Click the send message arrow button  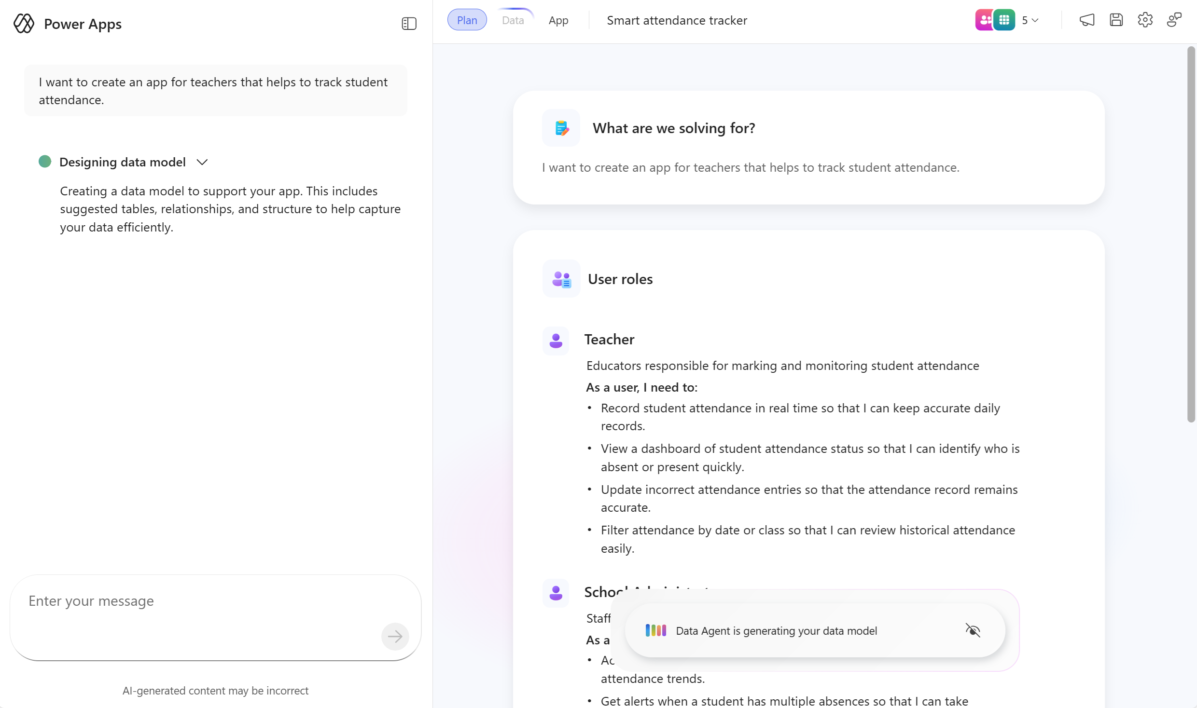tap(395, 637)
